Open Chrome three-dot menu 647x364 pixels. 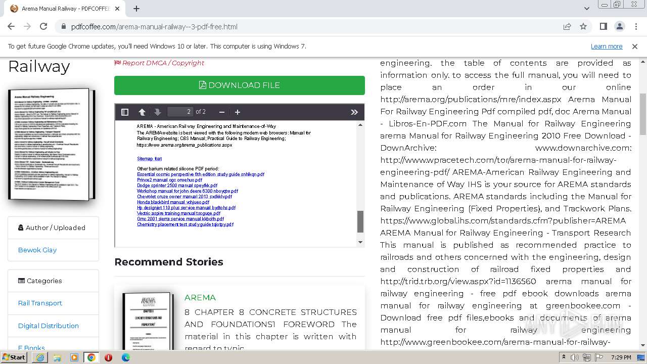635,26
